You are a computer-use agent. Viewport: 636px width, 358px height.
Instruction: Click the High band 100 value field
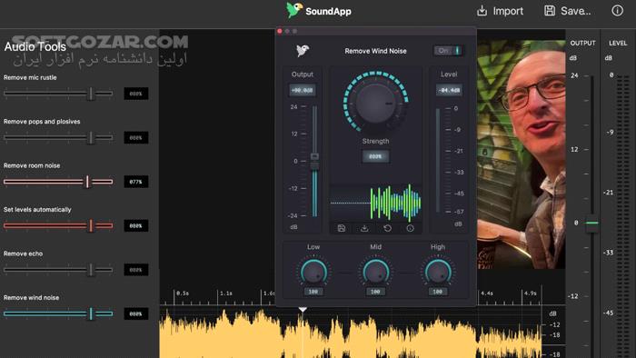(438, 292)
